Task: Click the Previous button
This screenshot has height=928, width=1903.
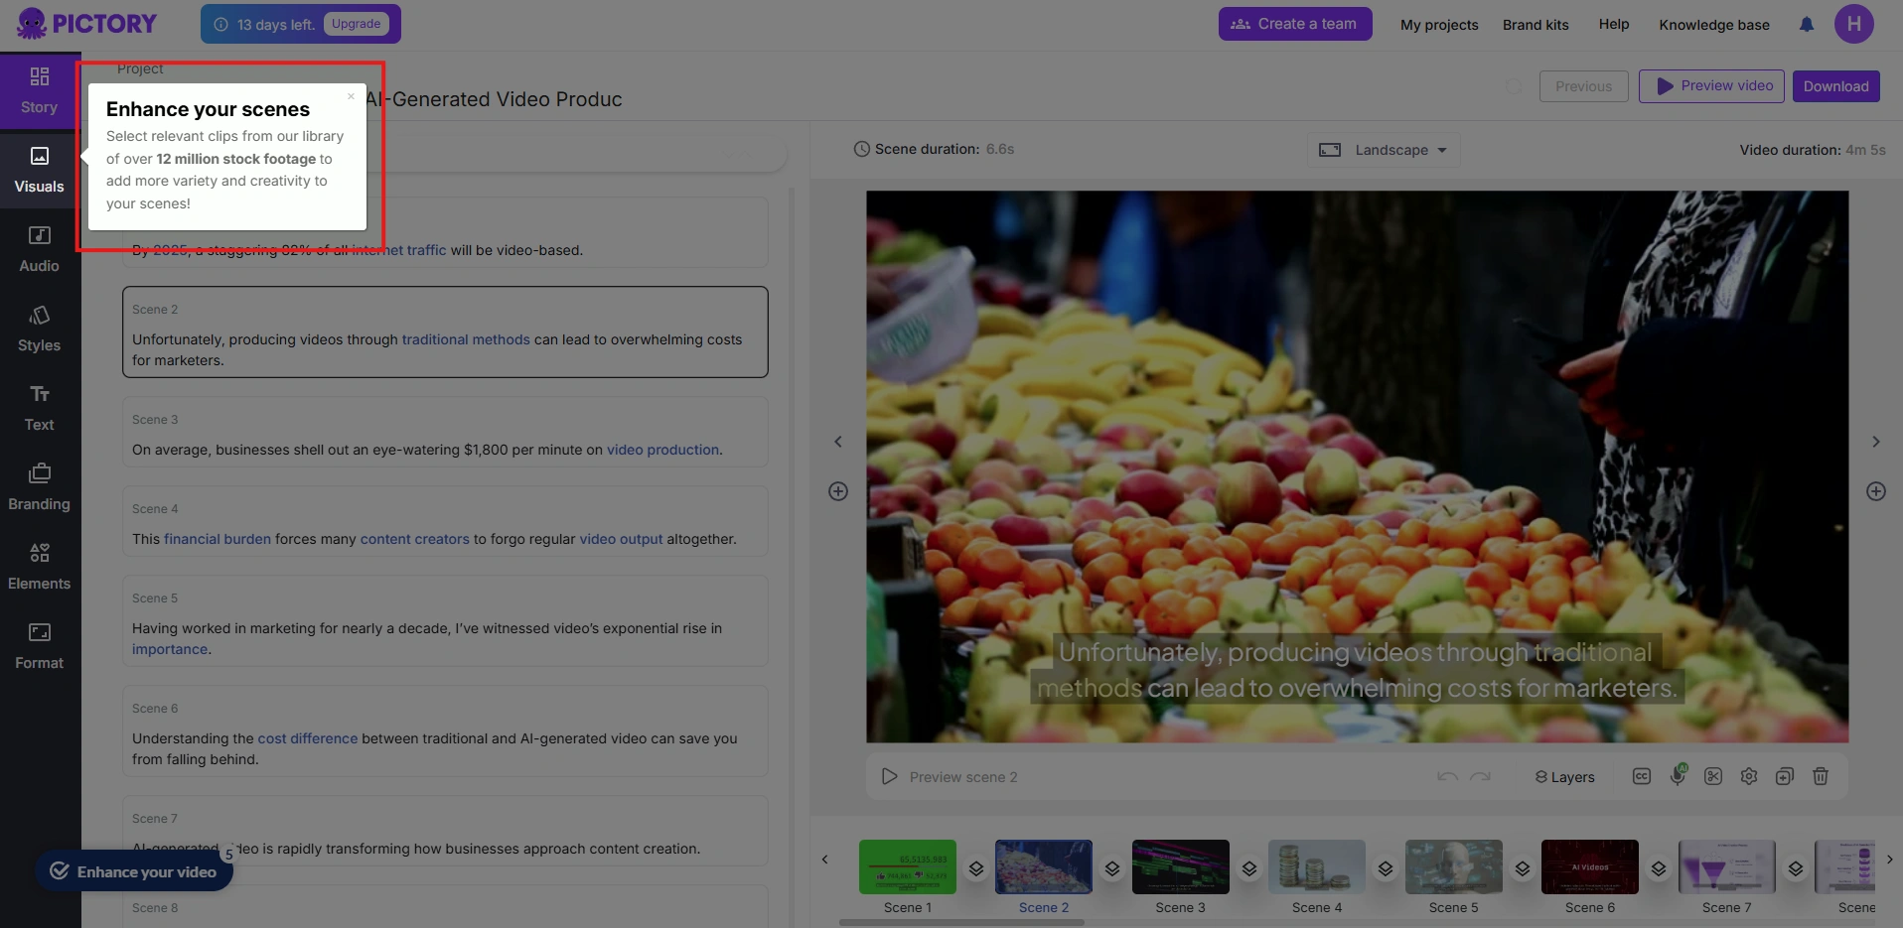Action: click(x=1583, y=86)
